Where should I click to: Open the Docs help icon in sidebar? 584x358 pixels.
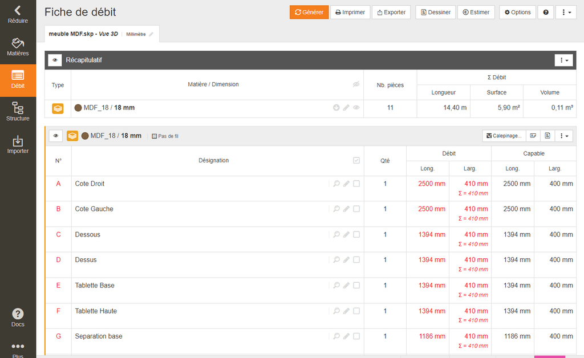[18, 318]
